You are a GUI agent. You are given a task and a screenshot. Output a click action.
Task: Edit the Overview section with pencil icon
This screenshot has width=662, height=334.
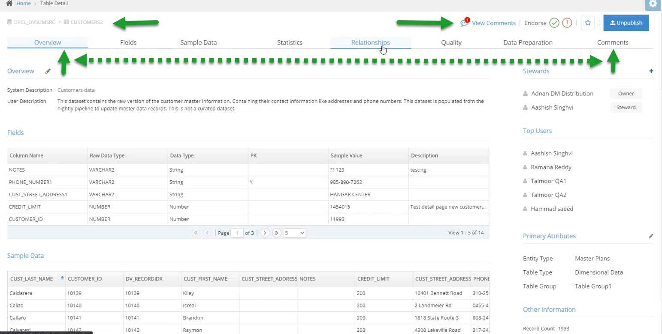click(x=48, y=71)
